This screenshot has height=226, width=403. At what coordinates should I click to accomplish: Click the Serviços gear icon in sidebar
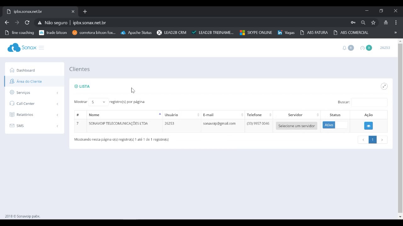coord(12,92)
